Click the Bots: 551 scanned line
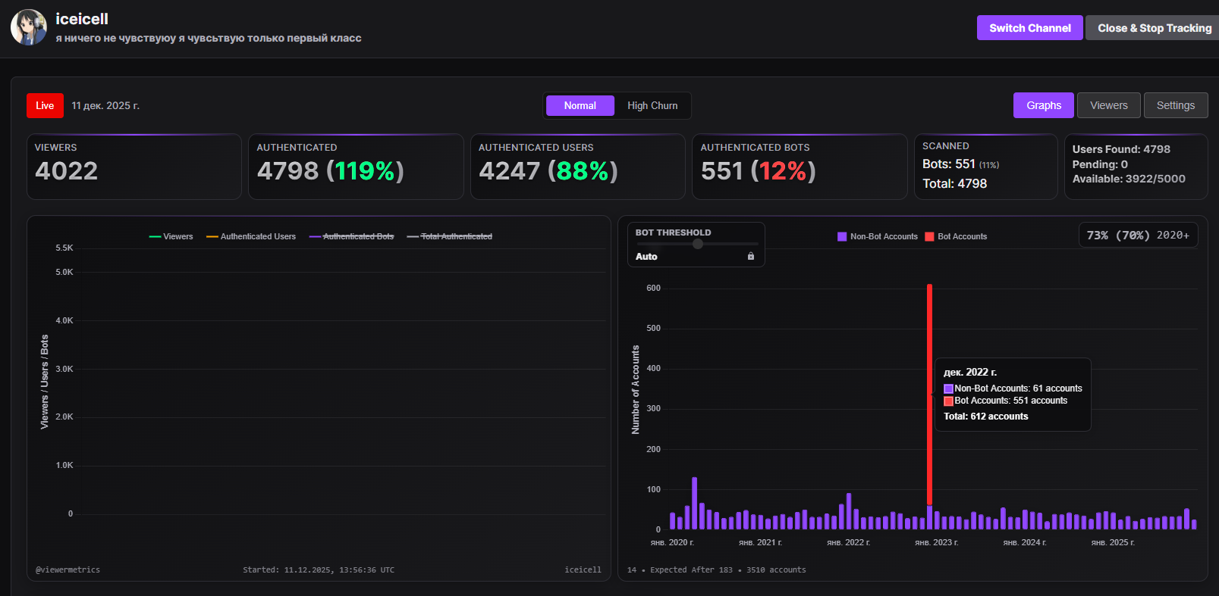 [960, 164]
